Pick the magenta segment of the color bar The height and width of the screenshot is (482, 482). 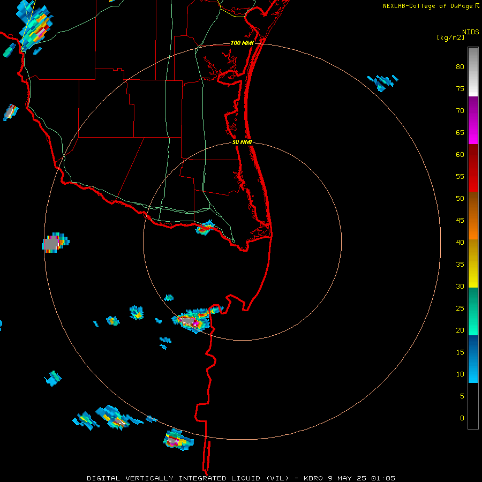[x=473, y=120]
